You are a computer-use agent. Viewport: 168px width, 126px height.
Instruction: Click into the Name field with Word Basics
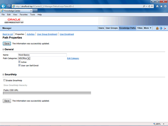(42, 55)
